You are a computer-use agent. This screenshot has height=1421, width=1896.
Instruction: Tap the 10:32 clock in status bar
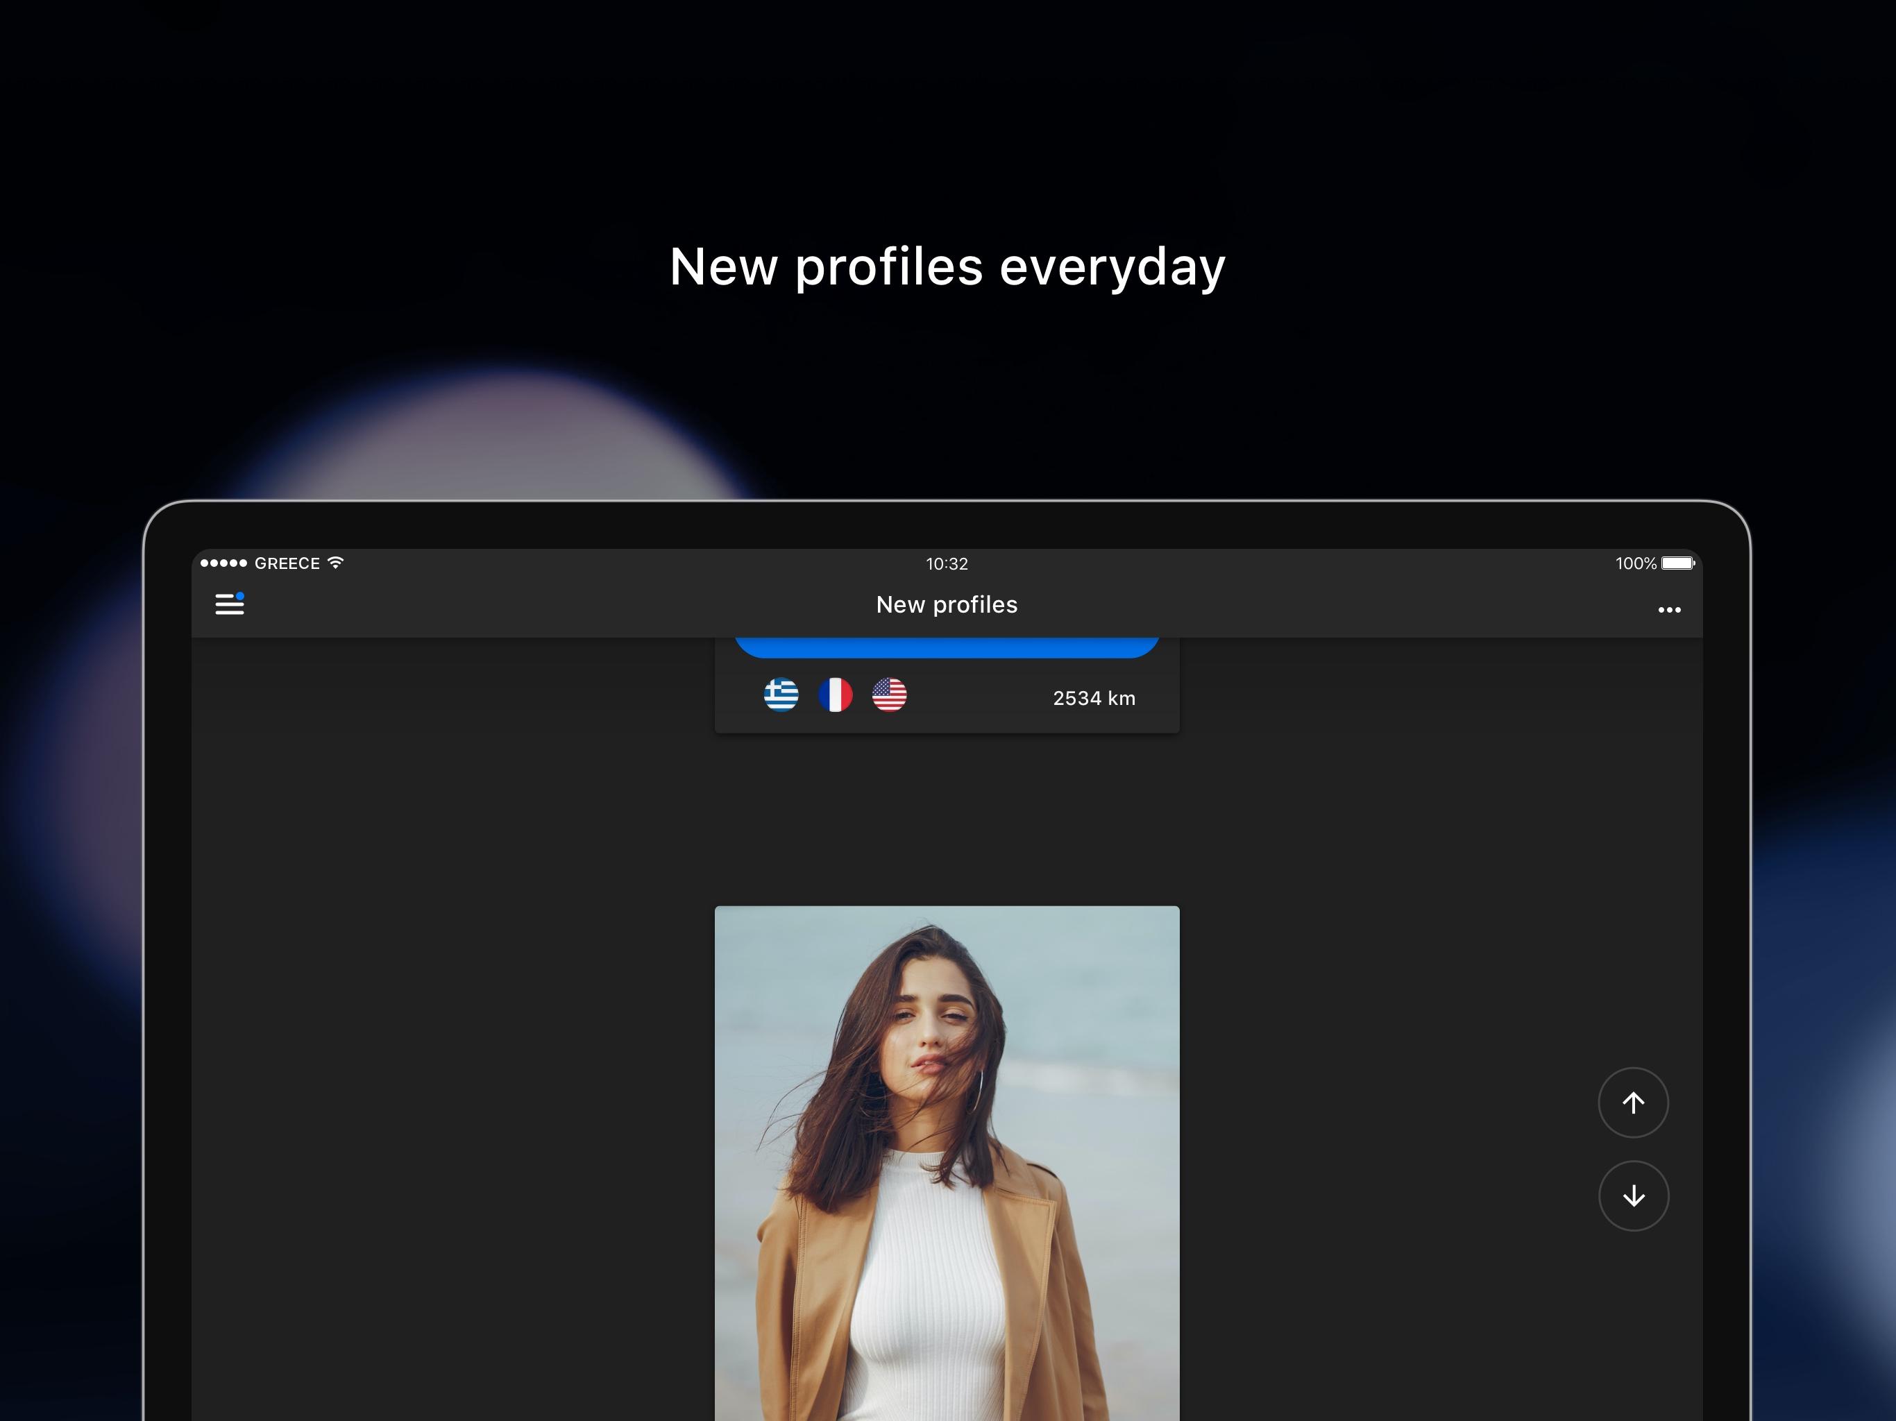947,564
